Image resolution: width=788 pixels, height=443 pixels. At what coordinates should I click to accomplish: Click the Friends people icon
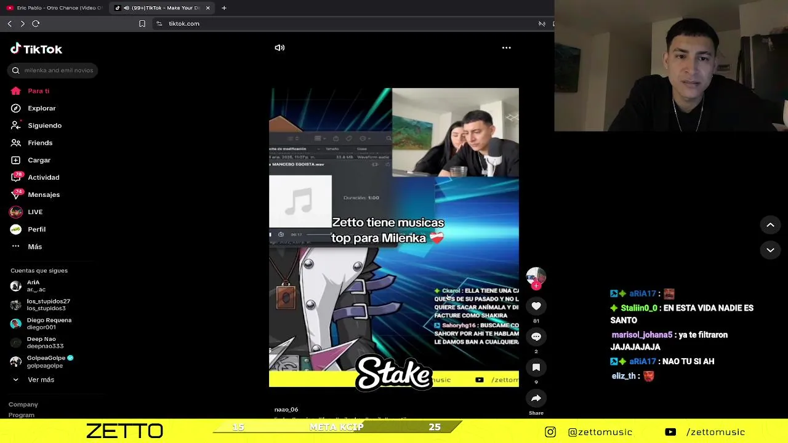coord(16,143)
